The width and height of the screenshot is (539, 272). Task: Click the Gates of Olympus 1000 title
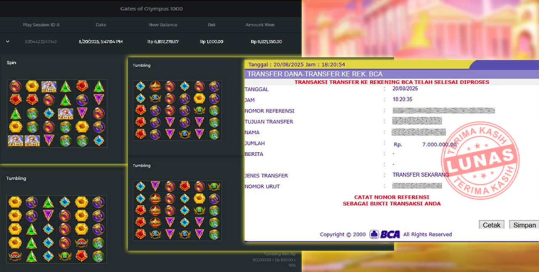151,8
